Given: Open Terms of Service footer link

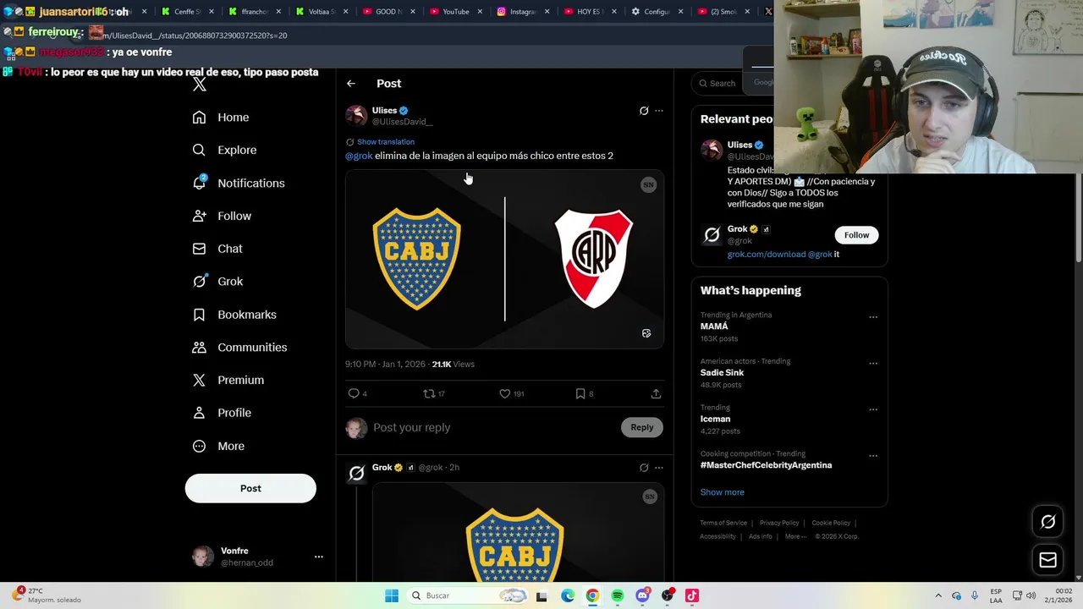Looking at the screenshot, I should coord(723,524).
